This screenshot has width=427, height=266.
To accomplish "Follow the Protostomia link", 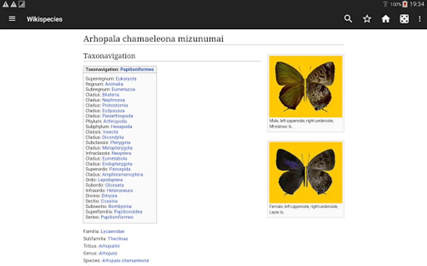I will [x=115, y=105].
